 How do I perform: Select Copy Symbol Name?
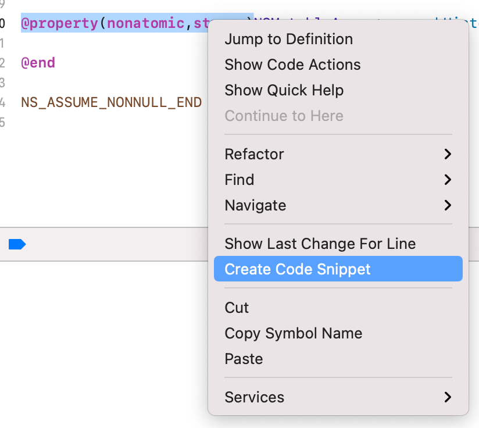point(293,333)
